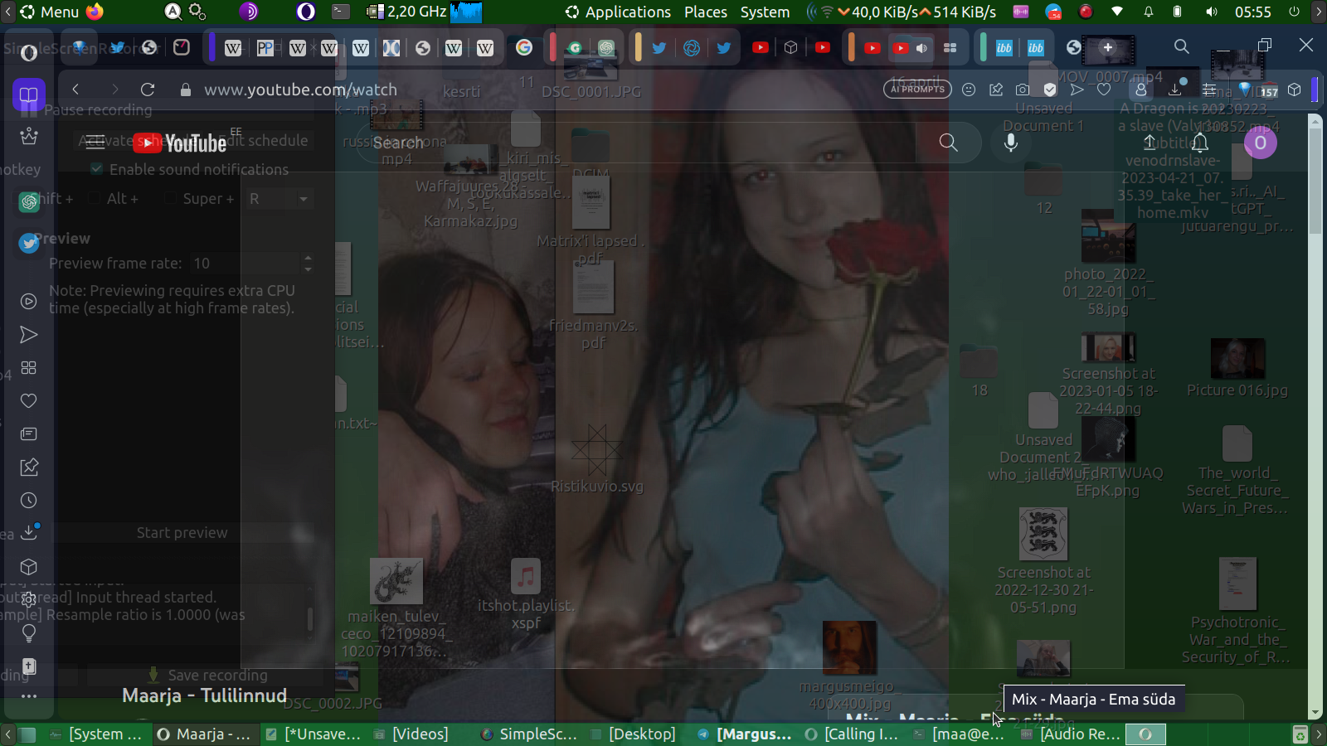Click the AI PROMPTS button
1327x746 pixels.
pos(917,90)
